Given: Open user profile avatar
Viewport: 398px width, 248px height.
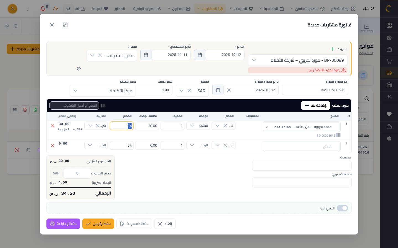Looking at the screenshot, I should [x=12, y=9].
